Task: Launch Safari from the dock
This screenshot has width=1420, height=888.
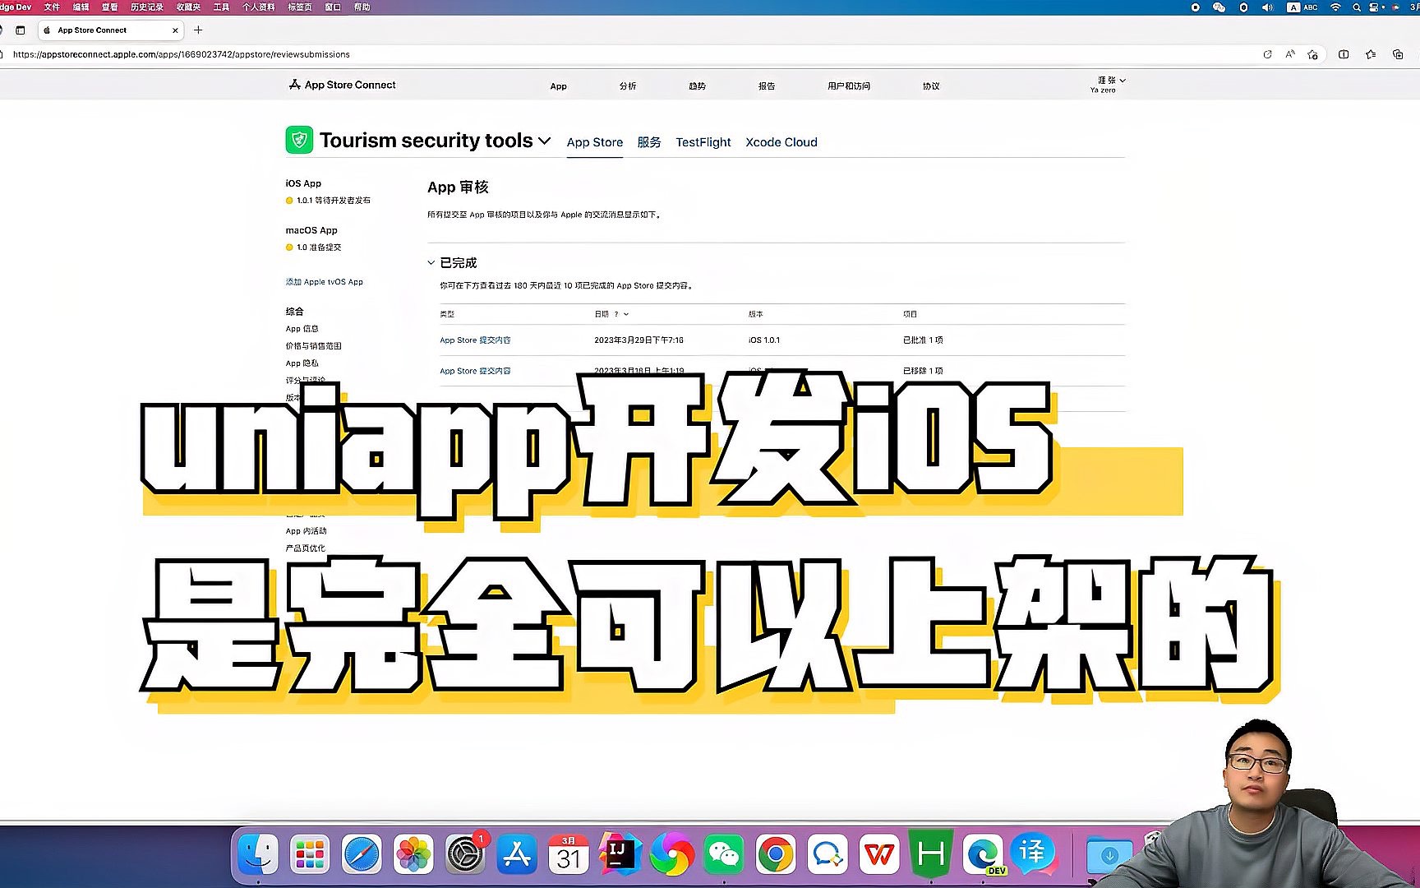Action: pos(362,855)
